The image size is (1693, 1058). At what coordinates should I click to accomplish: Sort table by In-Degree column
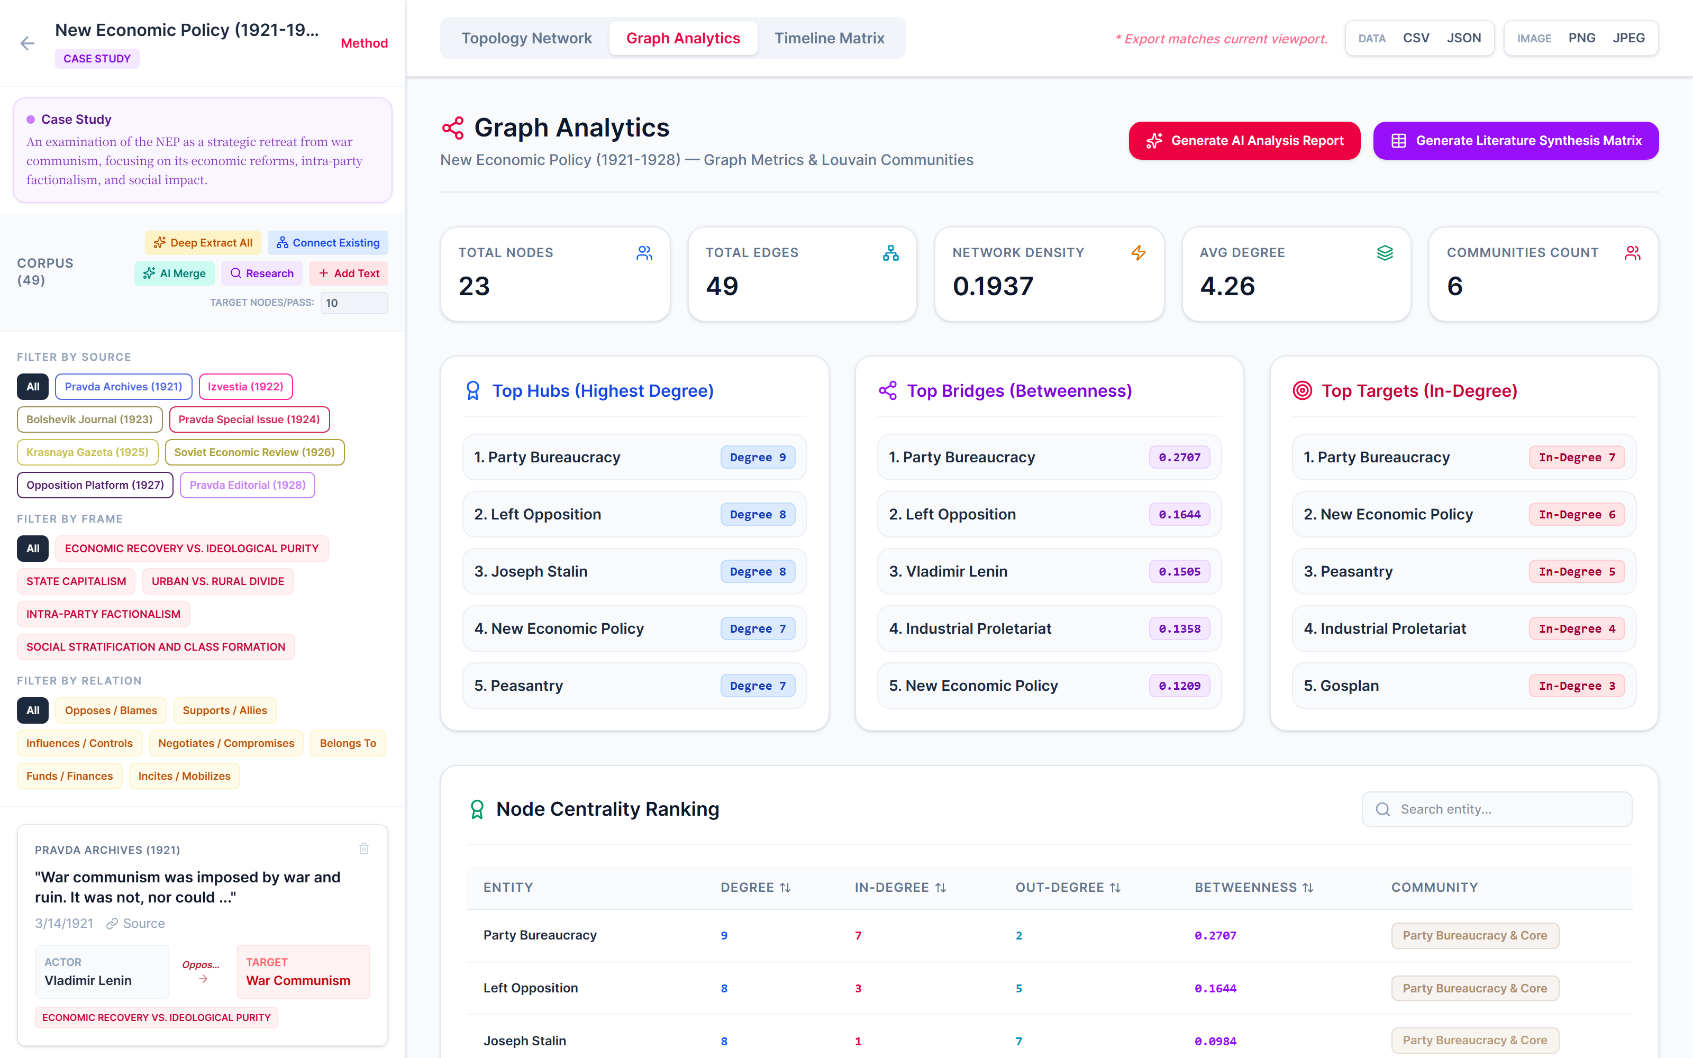coord(900,887)
